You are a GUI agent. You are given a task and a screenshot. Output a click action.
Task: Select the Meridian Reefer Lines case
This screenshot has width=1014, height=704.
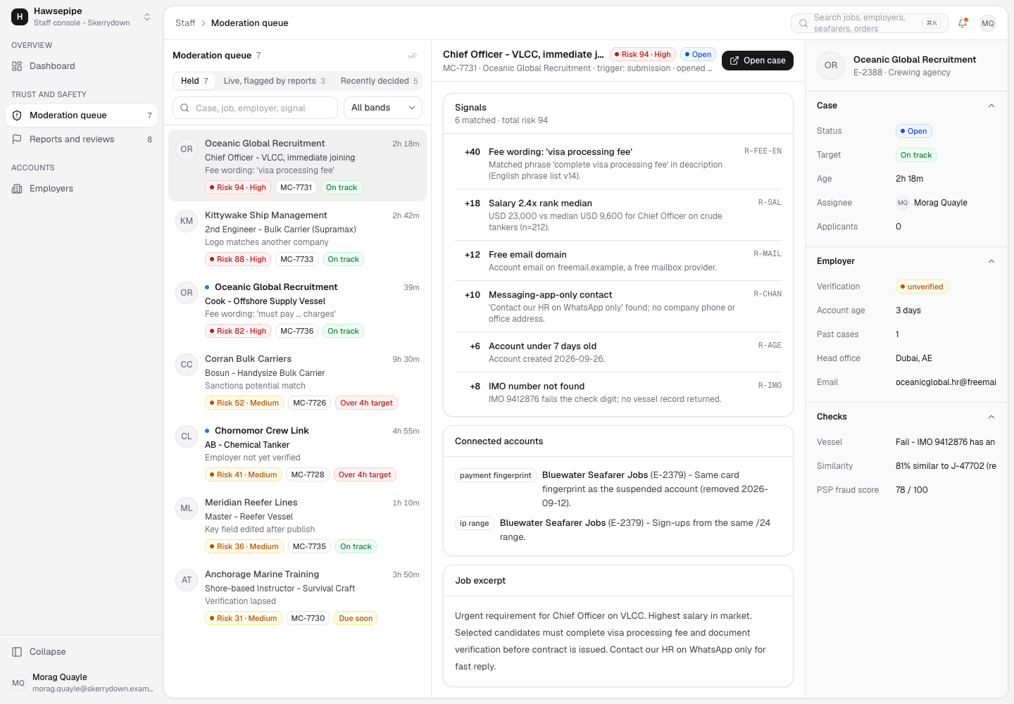point(297,524)
